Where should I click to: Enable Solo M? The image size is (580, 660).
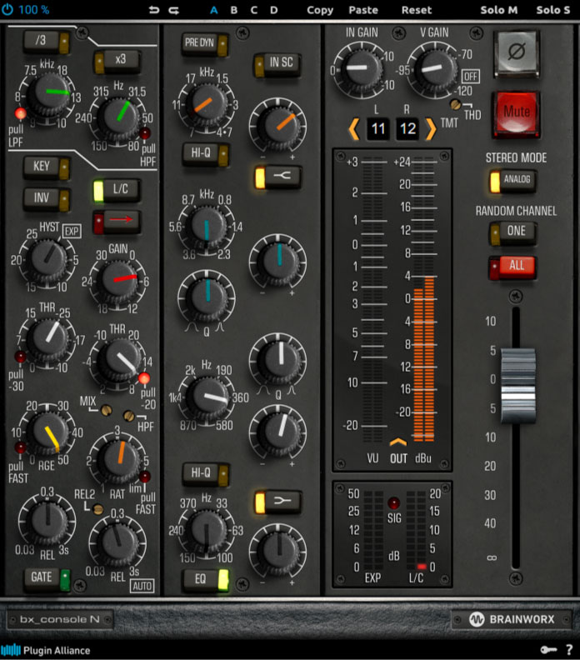coord(499,10)
